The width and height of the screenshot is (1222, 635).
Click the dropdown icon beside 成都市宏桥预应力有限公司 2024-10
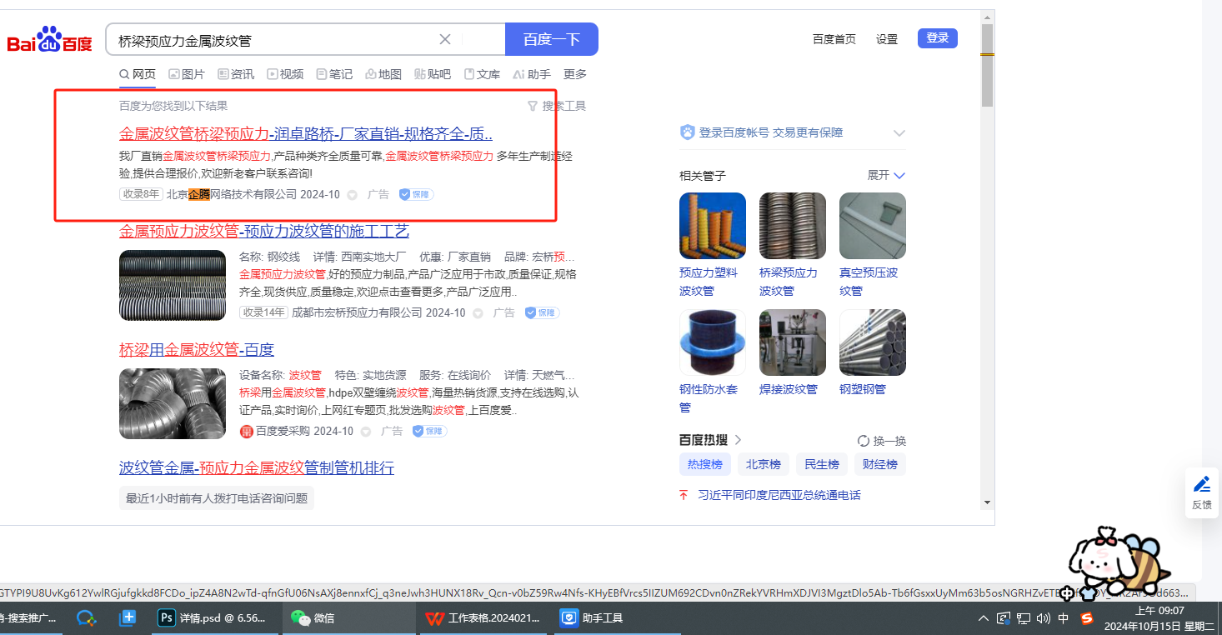[x=478, y=313]
